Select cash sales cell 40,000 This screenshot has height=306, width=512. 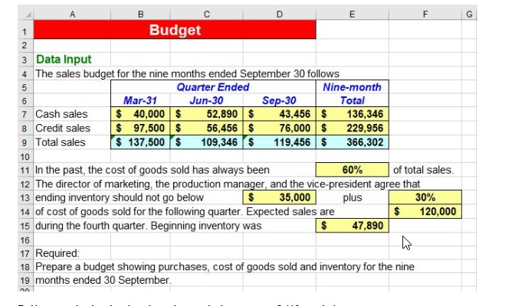[x=140, y=114]
